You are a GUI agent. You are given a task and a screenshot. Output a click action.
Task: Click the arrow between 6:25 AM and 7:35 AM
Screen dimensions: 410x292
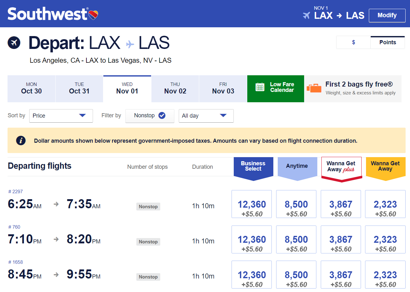(x=56, y=204)
